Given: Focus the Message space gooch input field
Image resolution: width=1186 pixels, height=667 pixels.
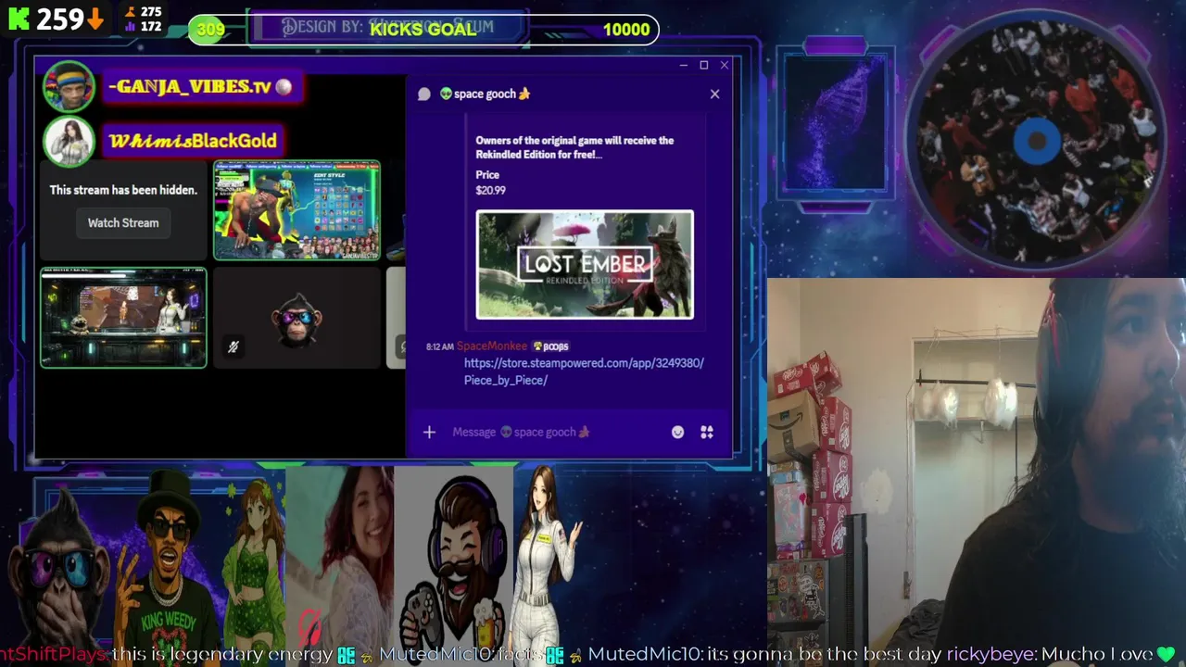Looking at the screenshot, I should tap(556, 432).
